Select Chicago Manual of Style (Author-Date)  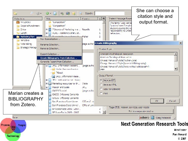[137, 60]
